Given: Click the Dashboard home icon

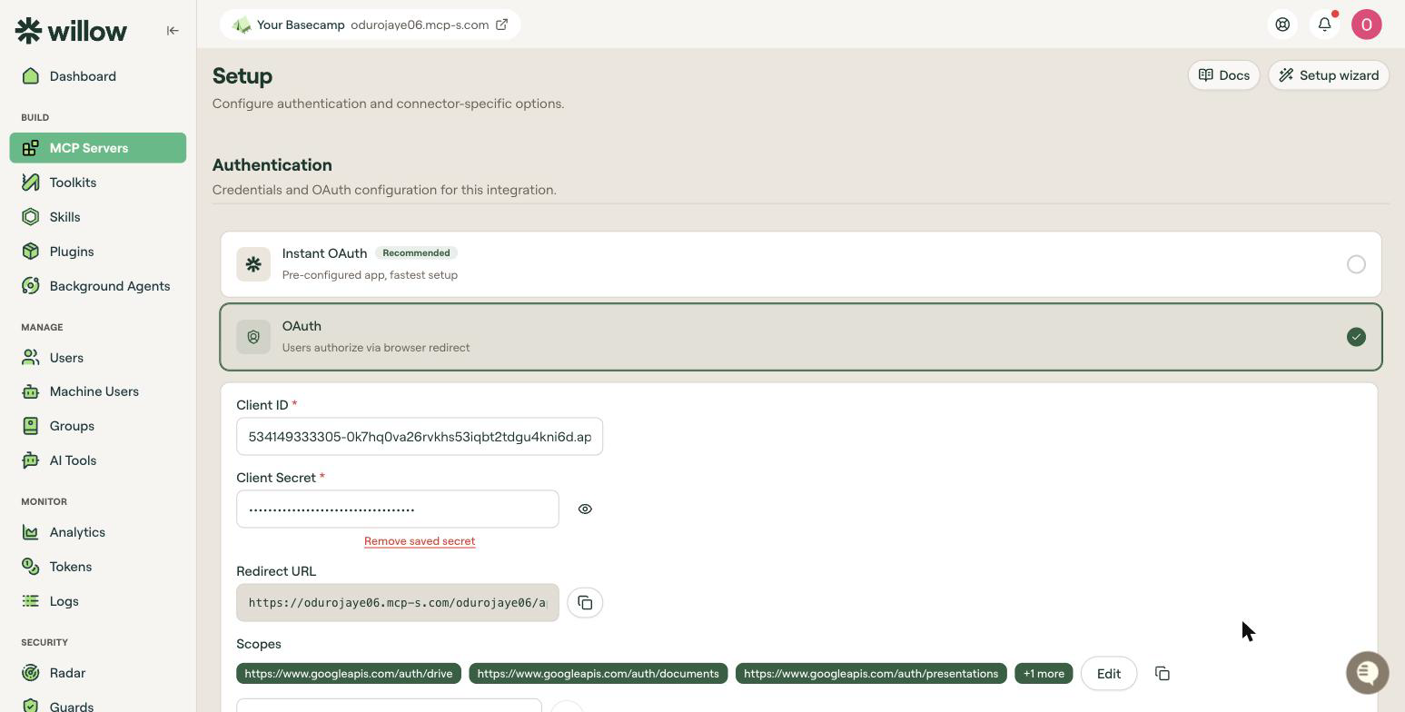Looking at the screenshot, I should 31,76.
